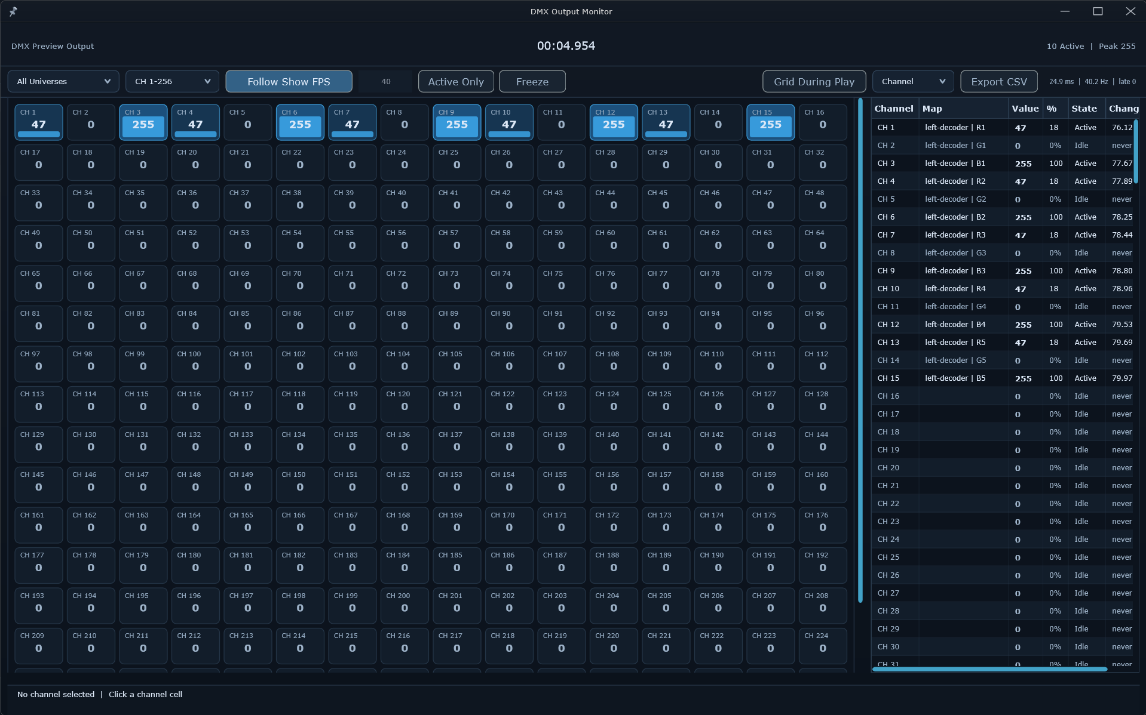This screenshot has height=715, width=1146.
Task: Sort table by State column header
Action: point(1086,109)
